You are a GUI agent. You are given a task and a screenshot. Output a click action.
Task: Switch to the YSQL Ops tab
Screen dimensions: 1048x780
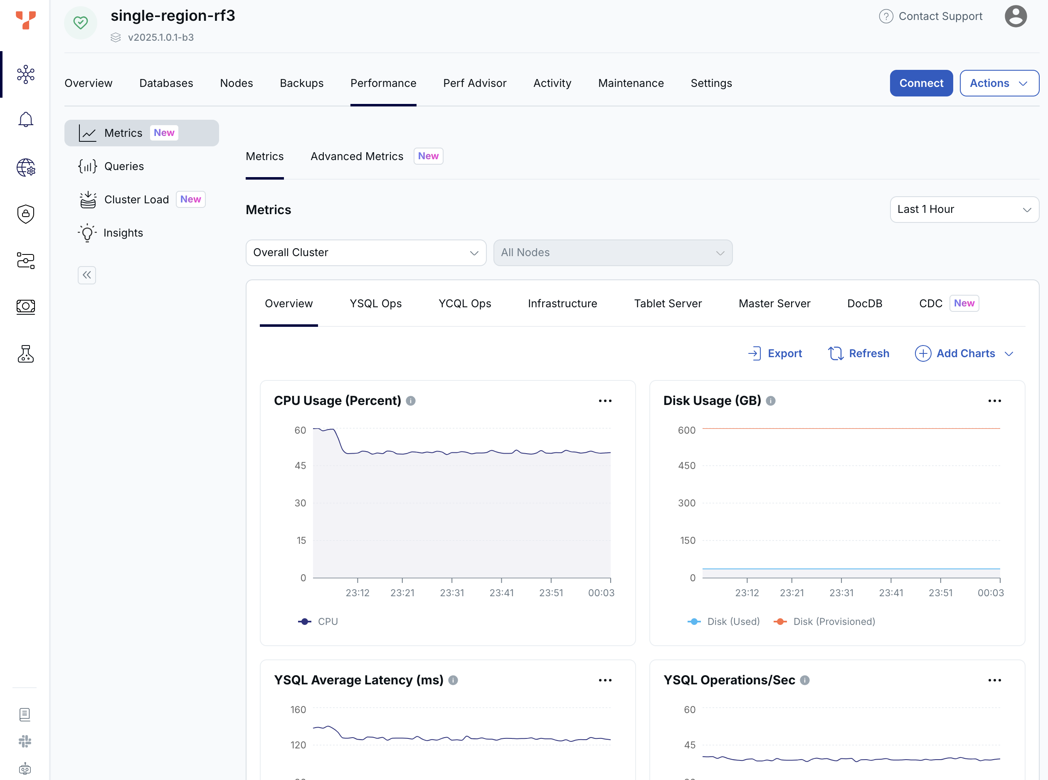[x=376, y=304]
